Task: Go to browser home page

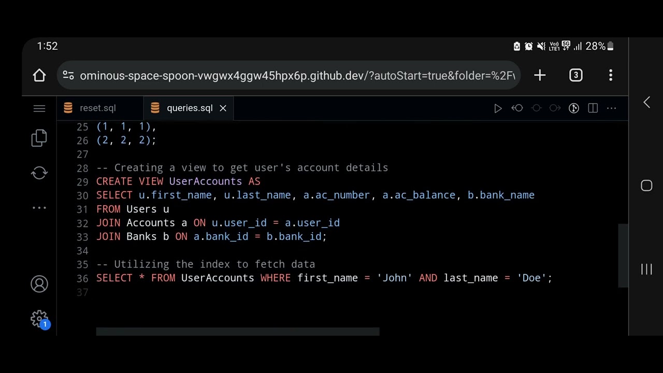Action: (x=39, y=76)
